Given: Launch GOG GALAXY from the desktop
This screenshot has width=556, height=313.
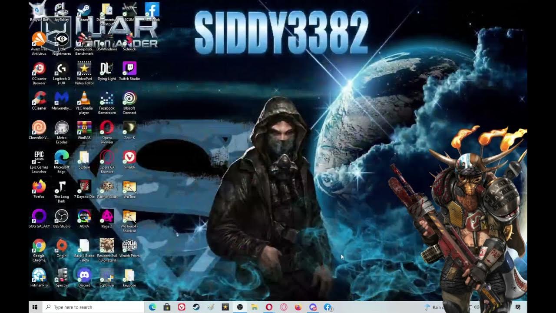Looking at the screenshot, I should point(39,219).
